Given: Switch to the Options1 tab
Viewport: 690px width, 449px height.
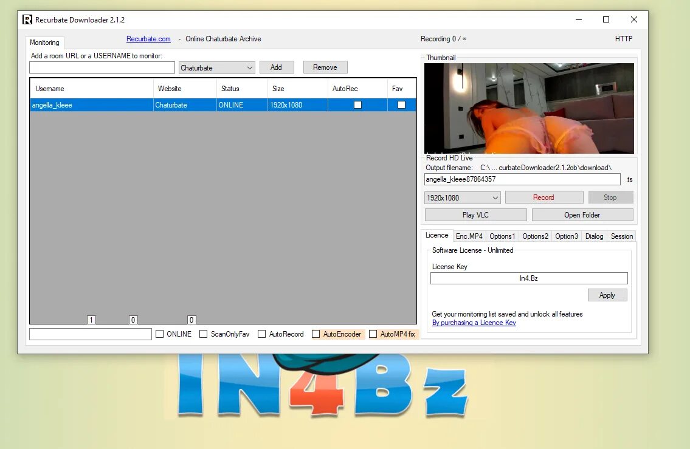Looking at the screenshot, I should point(502,236).
